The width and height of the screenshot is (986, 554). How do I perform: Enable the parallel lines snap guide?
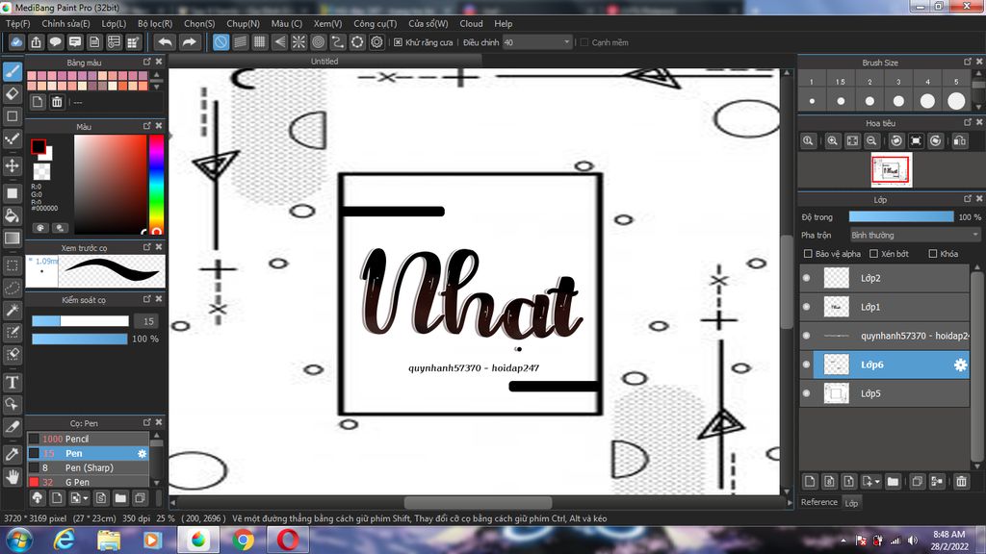240,42
